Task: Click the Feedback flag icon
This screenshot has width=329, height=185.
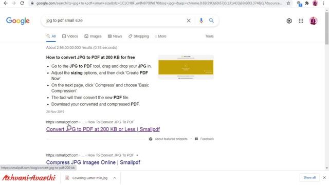Action: tap(196, 139)
